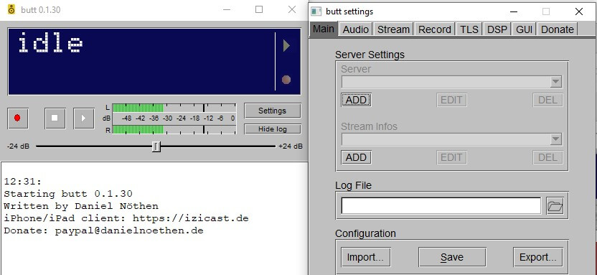Click EDIT under Stream Infos

[451, 157]
